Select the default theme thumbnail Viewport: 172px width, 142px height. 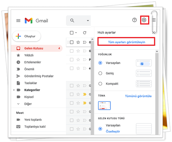coord(104,106)
